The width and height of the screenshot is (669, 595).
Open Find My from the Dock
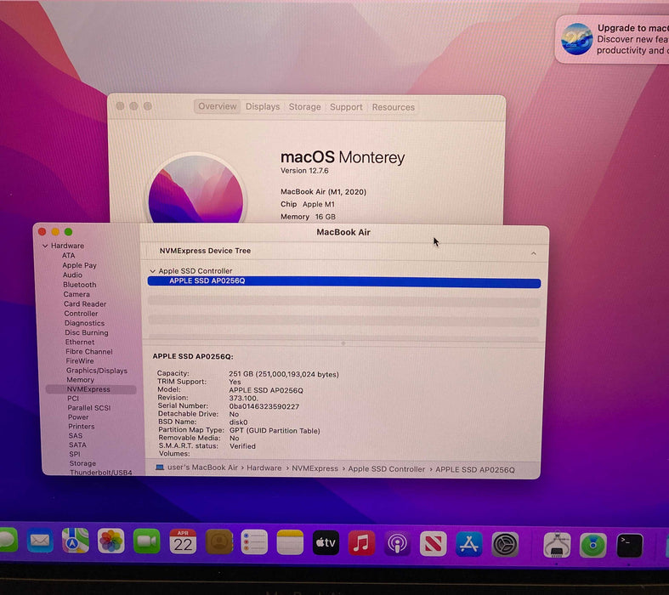(593, 545)
